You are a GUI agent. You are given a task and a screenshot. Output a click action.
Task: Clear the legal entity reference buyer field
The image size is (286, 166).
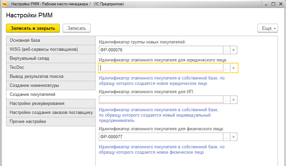[x=234, y=68]
